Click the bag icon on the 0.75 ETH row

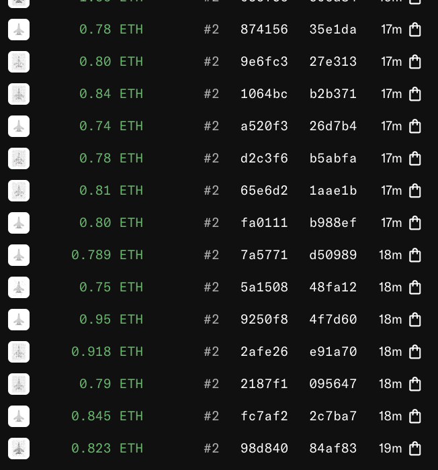click(x=415, y=287)
